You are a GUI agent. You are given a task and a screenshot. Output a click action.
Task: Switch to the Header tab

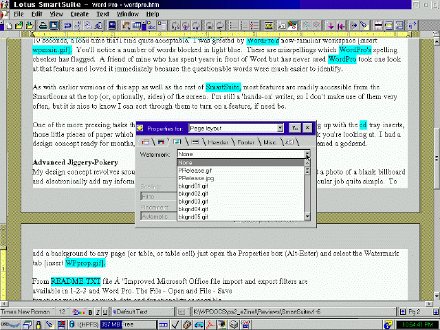[x=218, y=142]
